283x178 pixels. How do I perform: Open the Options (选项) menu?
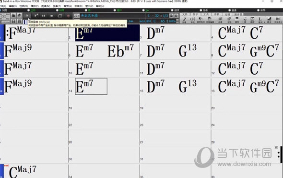(24, 6)
